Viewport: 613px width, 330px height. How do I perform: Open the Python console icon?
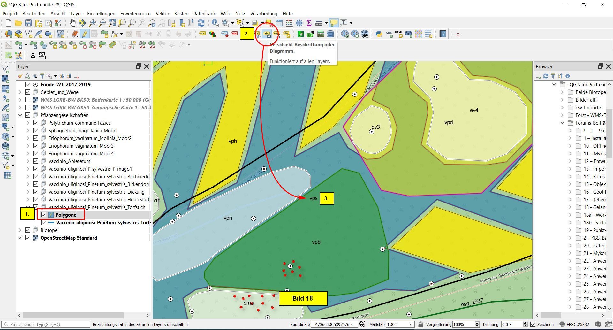379,34
